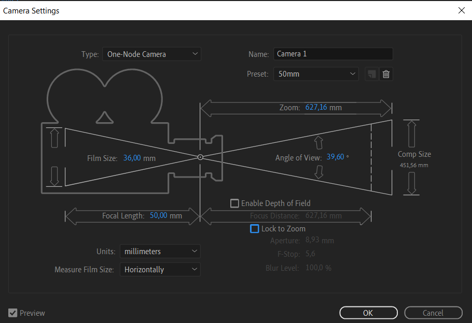Viewport: 472px width, 323px height.
Task: Close the Camera Settings dialog
Action: [461, 10]
